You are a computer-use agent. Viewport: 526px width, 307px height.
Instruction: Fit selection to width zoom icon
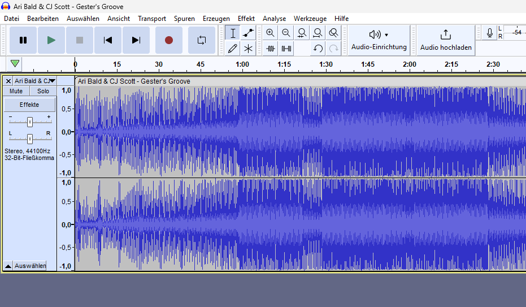coord(302,33)
